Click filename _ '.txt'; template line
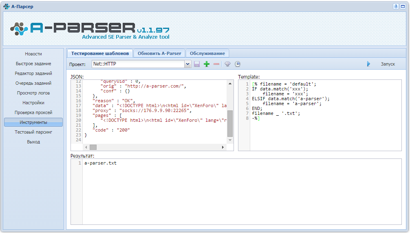Screen dimensions: 410x233 [x=276, y=113]
